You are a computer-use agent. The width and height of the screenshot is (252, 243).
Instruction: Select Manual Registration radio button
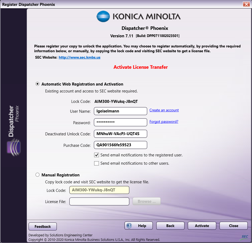pyautogui.click(x=37, y=175)
